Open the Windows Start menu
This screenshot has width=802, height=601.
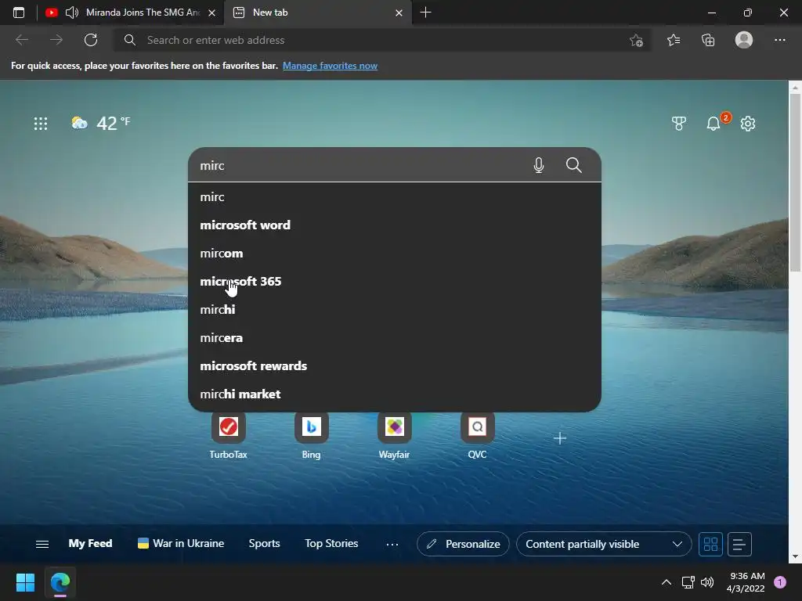pyautogui.click(x=25, y=582)
